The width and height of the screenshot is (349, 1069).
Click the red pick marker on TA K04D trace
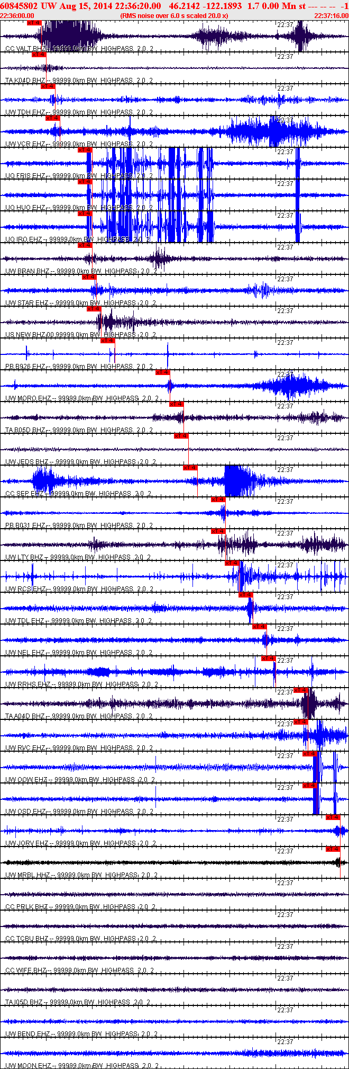39,55
